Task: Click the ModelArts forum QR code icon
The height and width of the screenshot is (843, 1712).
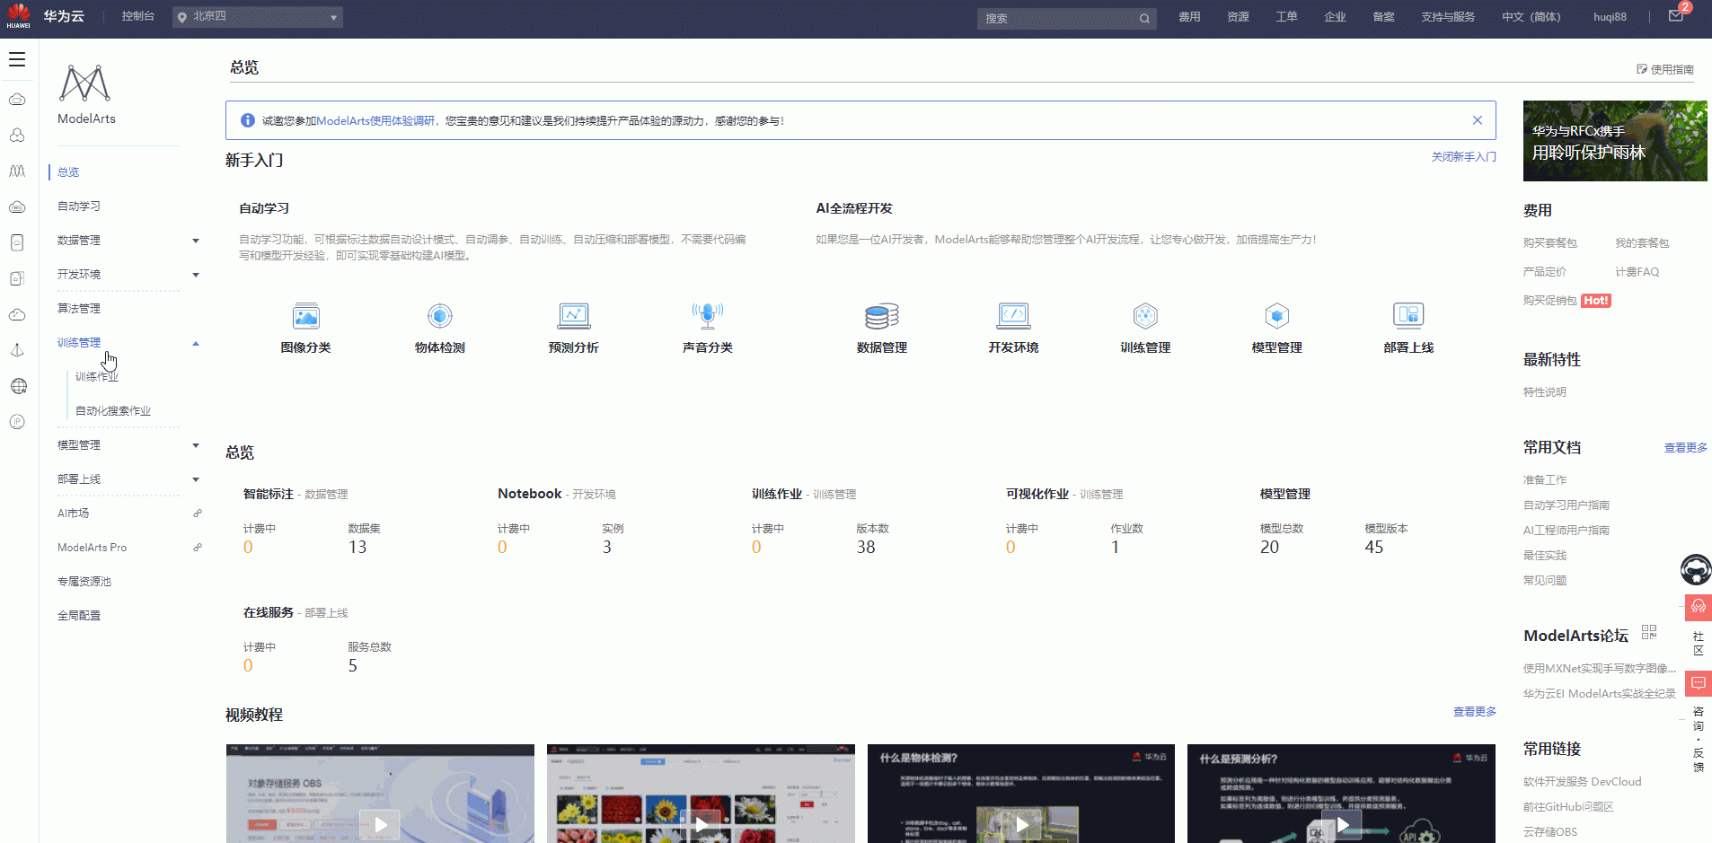Action: [1649, 632]
